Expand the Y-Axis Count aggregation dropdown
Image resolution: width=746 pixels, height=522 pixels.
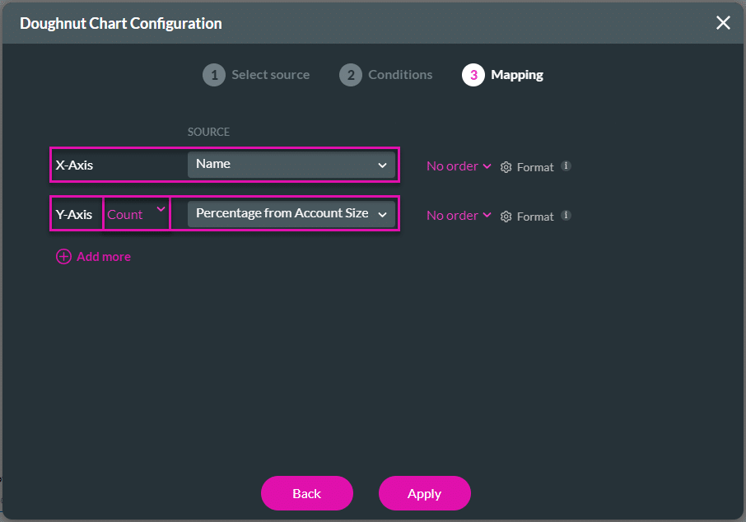coord(137,214)
